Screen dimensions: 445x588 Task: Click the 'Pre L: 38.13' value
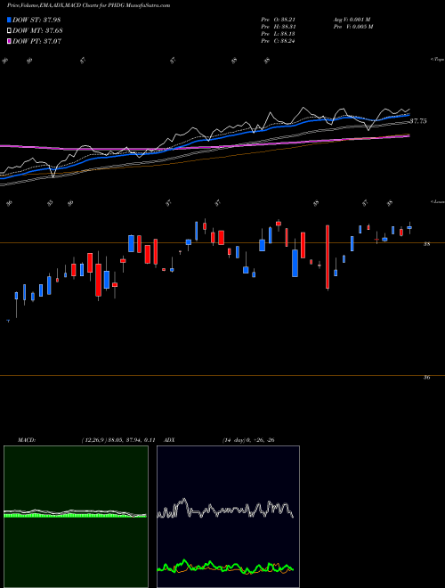pos(278,34)
